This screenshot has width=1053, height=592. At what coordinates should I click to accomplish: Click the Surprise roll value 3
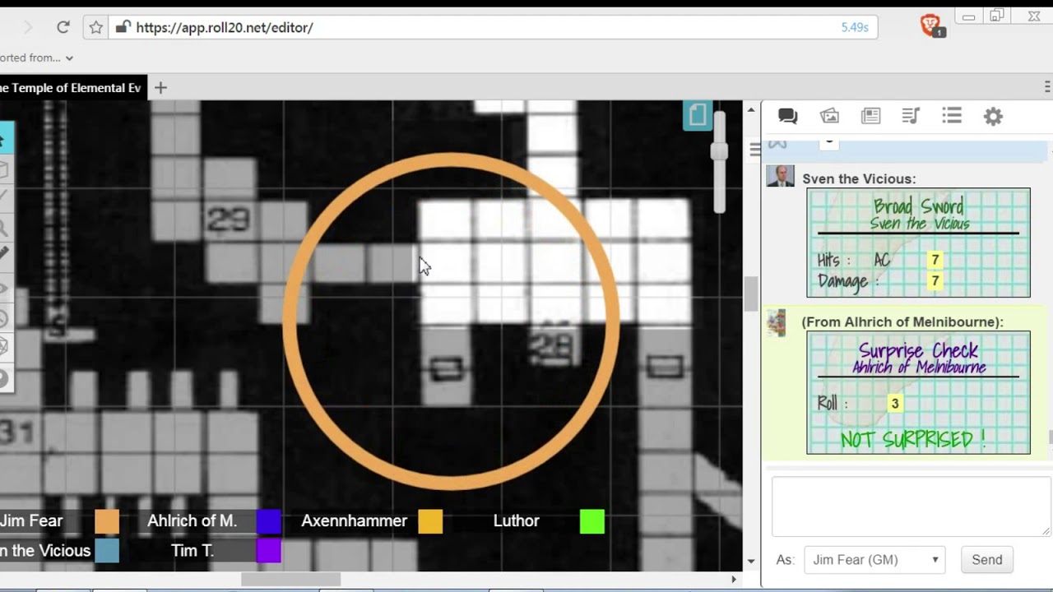coord(895,404)
